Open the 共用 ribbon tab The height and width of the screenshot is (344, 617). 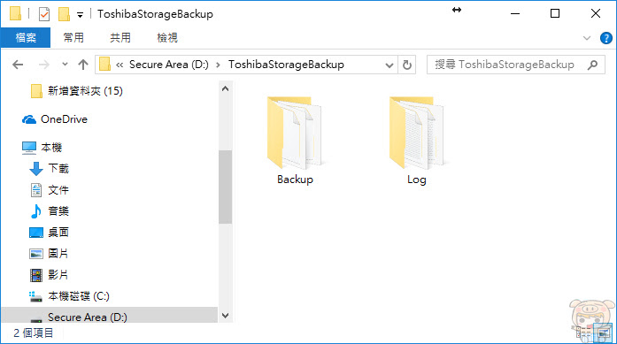[x=120, y=38]
